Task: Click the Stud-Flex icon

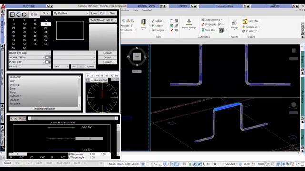Action: tap(203, 30)
